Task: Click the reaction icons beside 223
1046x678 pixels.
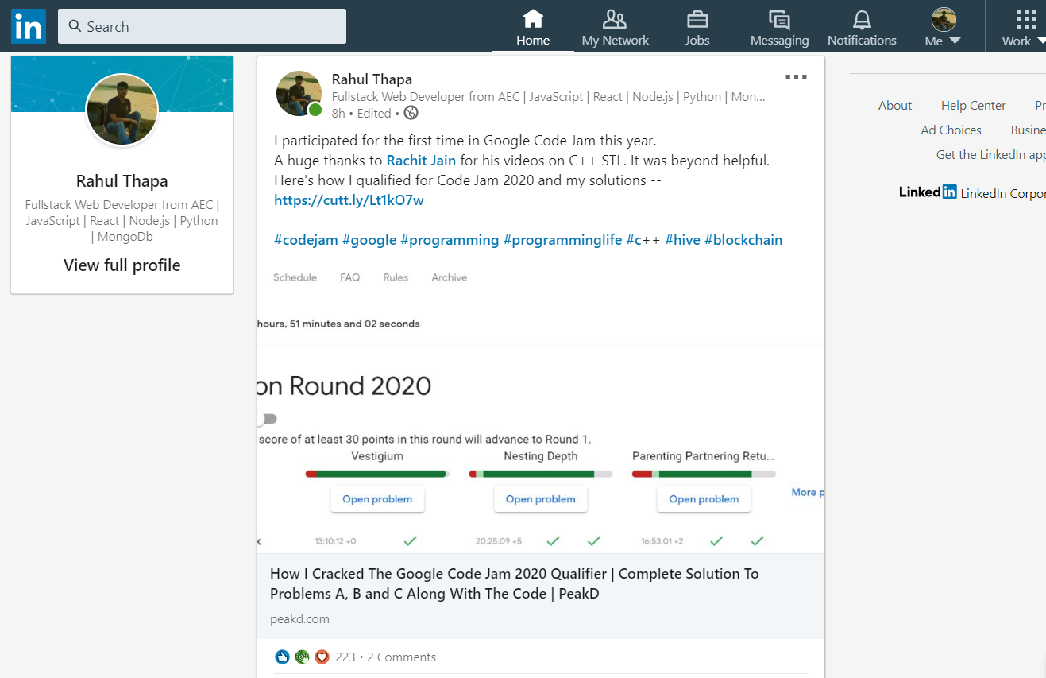Action: (x=302, y=657)
